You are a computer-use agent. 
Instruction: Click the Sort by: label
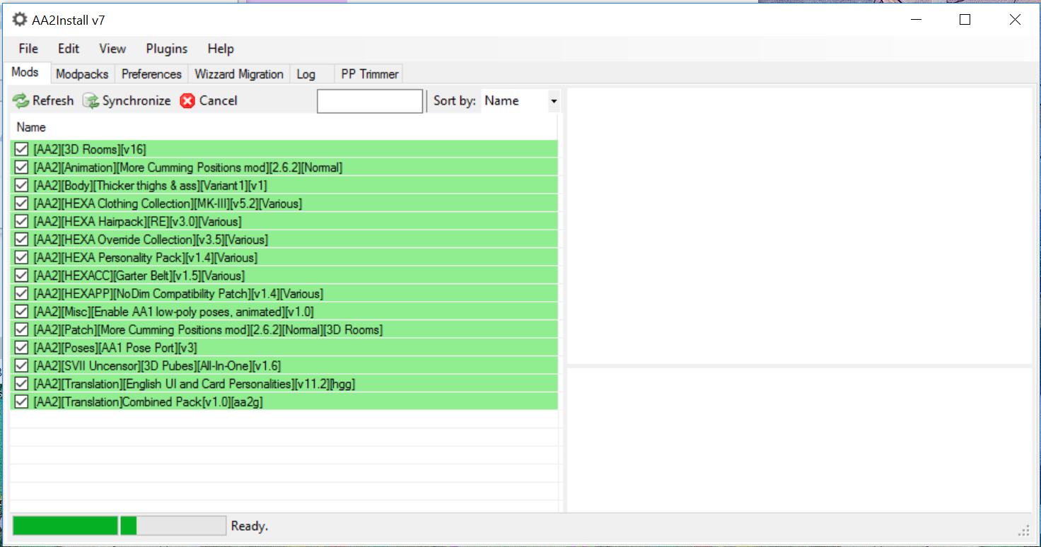coord(455,101)
